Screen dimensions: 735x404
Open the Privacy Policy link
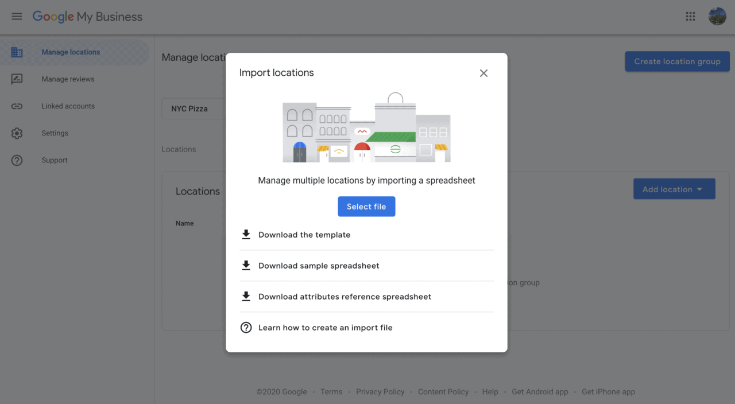click(380, 391)
